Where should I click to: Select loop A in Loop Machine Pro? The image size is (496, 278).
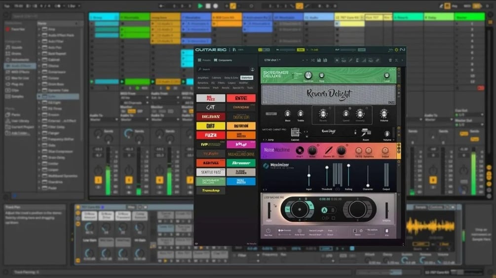pyautogui.click(x=324, y=210)
